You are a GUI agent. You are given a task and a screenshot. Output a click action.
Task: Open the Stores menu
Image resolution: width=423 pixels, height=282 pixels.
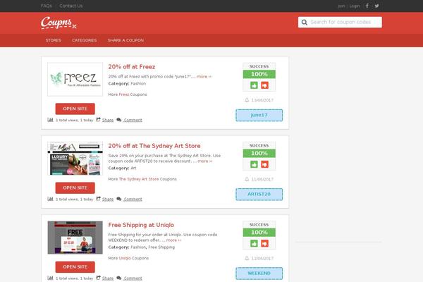[53, 40]
